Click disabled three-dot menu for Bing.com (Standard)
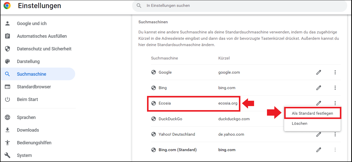Viewport: 352px width, 162px height. point(335,150)
